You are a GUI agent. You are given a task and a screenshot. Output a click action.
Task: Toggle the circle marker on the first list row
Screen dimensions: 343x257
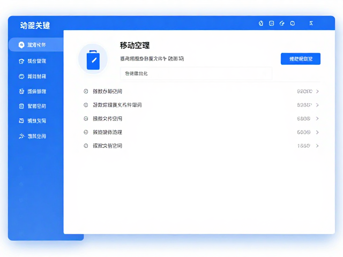(86, 92)
